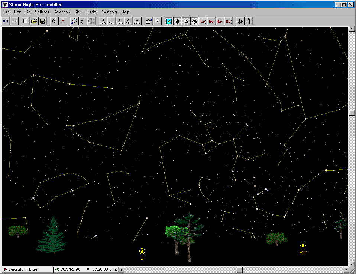
Task: Click the stop square beside the time
Action: coord(88,270)
